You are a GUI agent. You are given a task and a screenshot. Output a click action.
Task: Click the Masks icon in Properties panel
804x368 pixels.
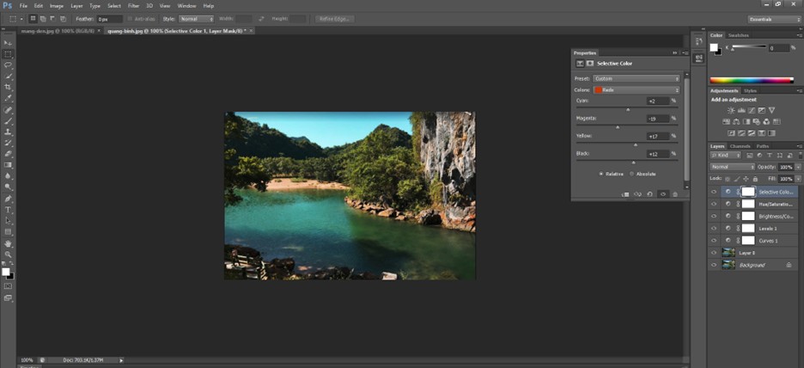[590, 64]
